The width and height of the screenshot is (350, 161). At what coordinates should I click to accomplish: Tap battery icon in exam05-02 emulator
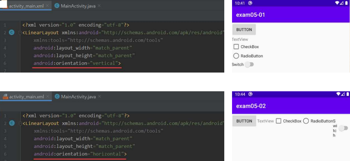[348, 94]
